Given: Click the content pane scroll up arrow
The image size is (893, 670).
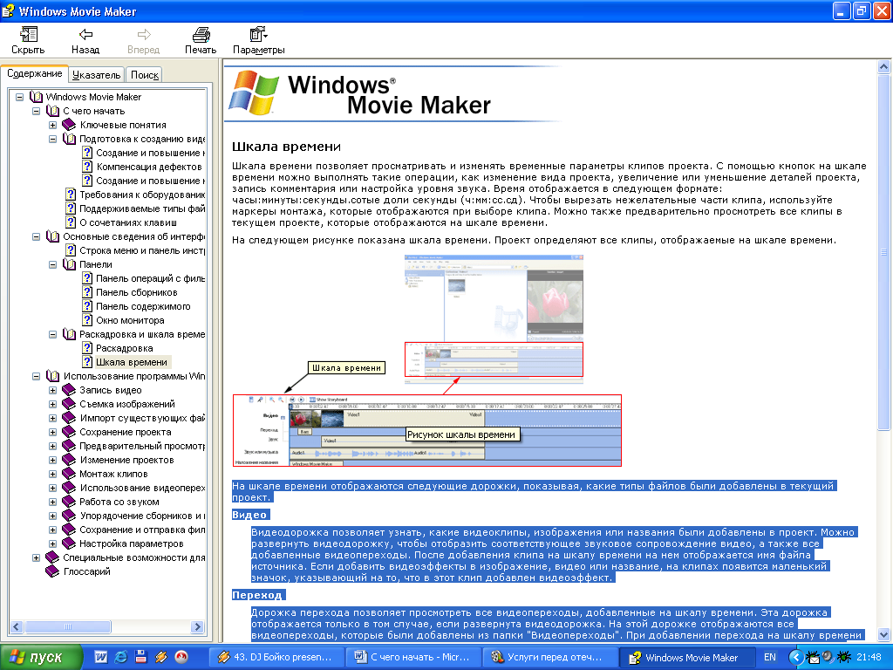Looking at the screenshot, I should coord(883,67).
